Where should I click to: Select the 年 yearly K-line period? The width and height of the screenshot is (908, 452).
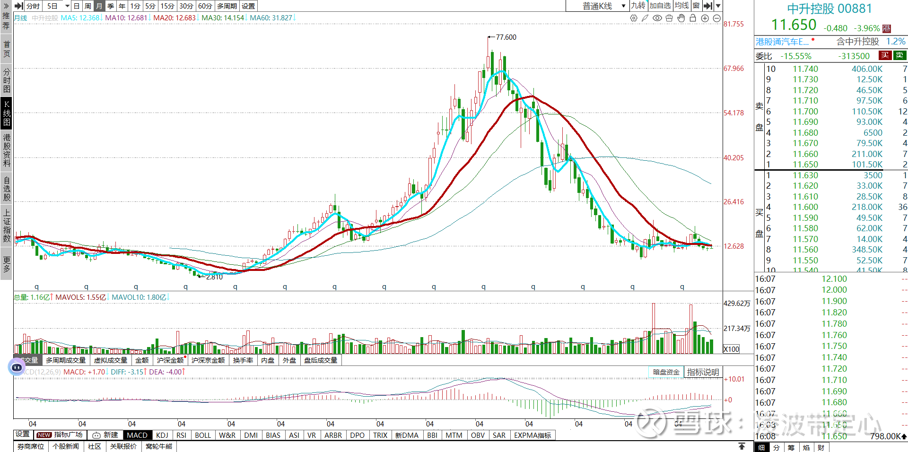point(122,6)
